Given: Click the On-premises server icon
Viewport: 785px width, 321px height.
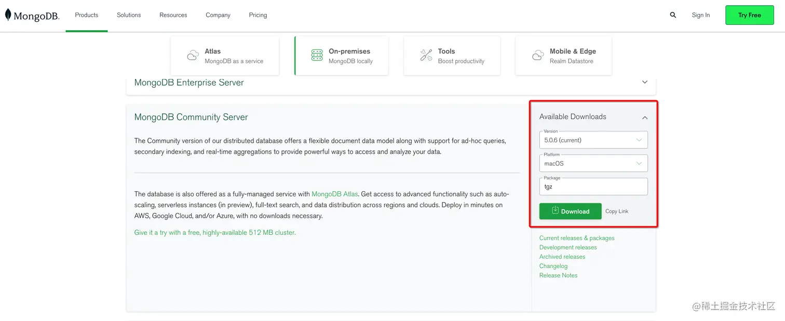Looking at the screenshot, I should pos(317,56).
